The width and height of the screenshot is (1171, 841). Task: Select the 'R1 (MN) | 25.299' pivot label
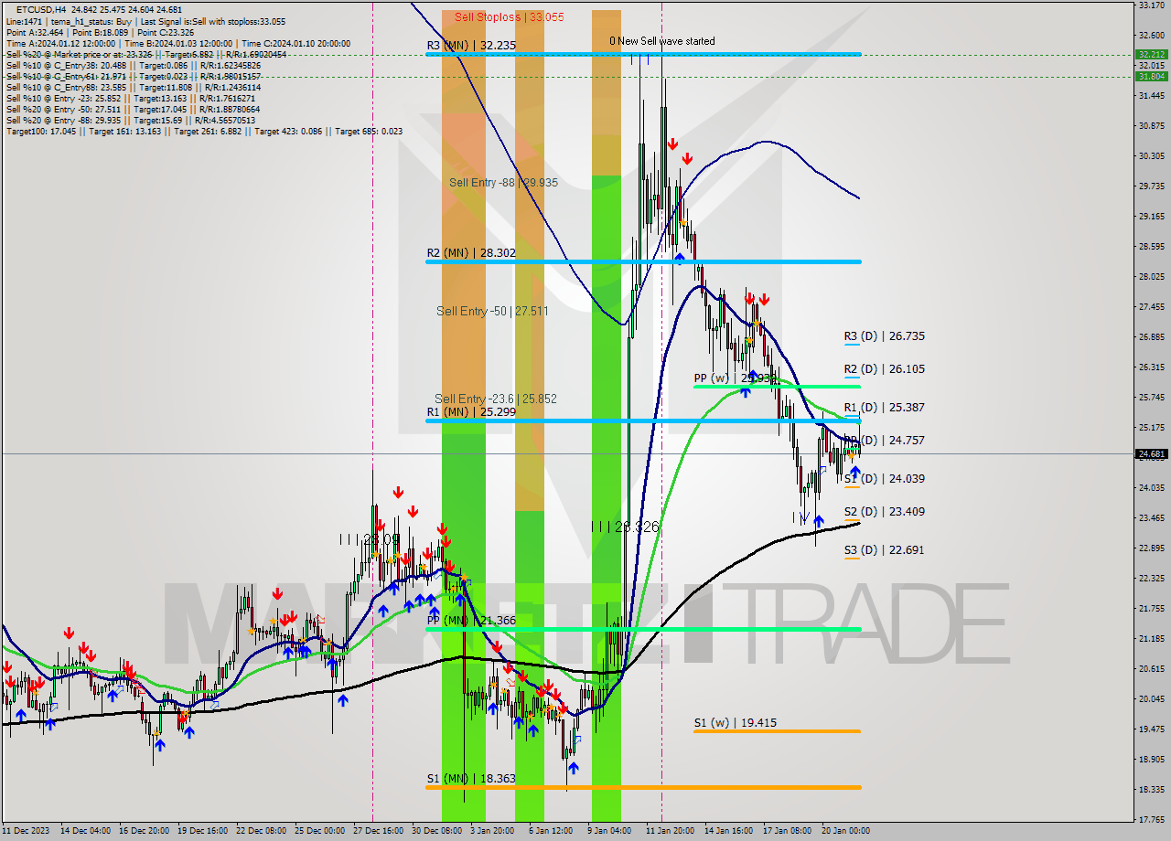pyautogui.click(x=470, y=411)
